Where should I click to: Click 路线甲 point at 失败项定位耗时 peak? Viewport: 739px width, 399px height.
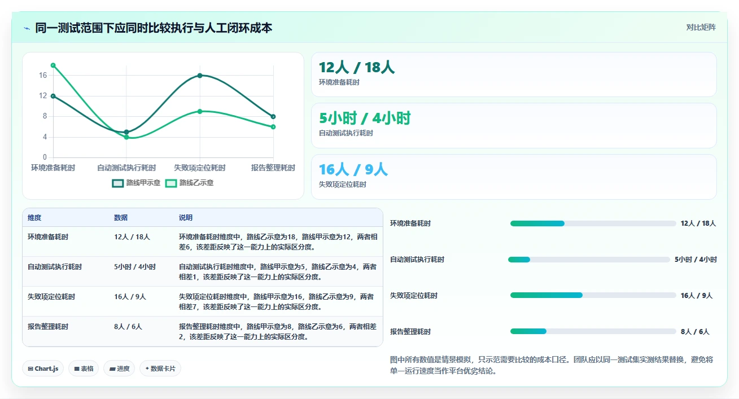tap(200, 76)
